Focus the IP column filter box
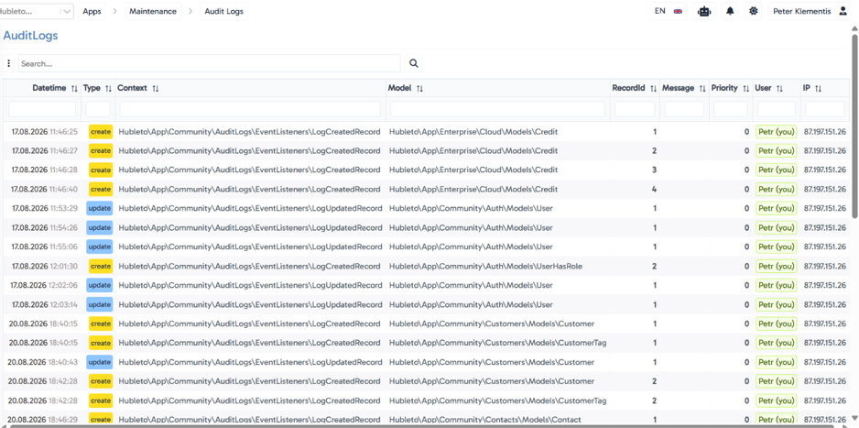This screenshot has height=428, width=859. tap(824, 109)
